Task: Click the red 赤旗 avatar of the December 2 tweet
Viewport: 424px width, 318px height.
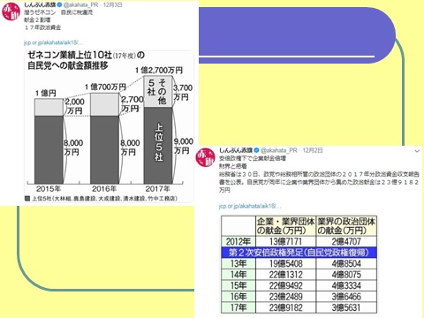Action: [x=205, y=157]
